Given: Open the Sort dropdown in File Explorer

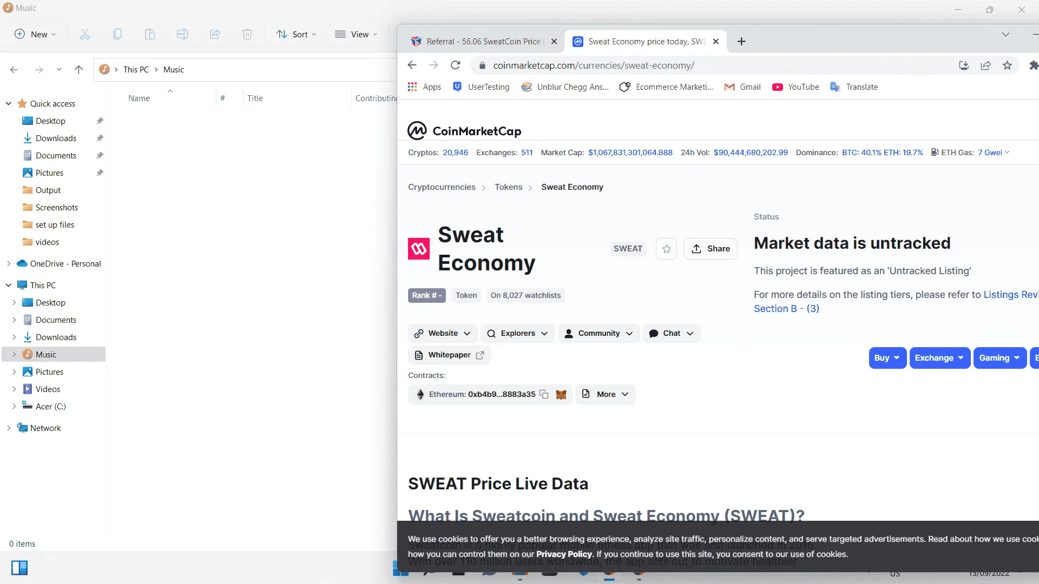Looking at the screenshot, I should click(296, 34).
